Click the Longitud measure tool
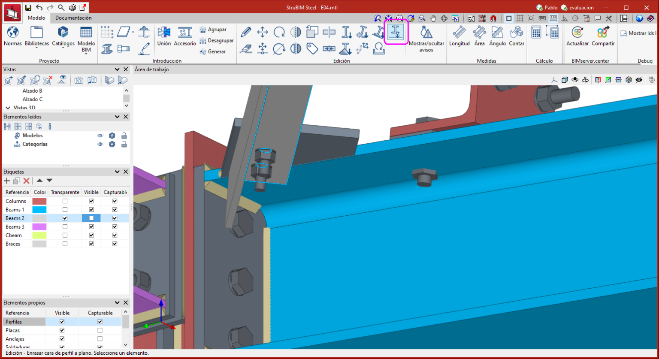This screenshot has height=359, width=659. tap(459, 33)
